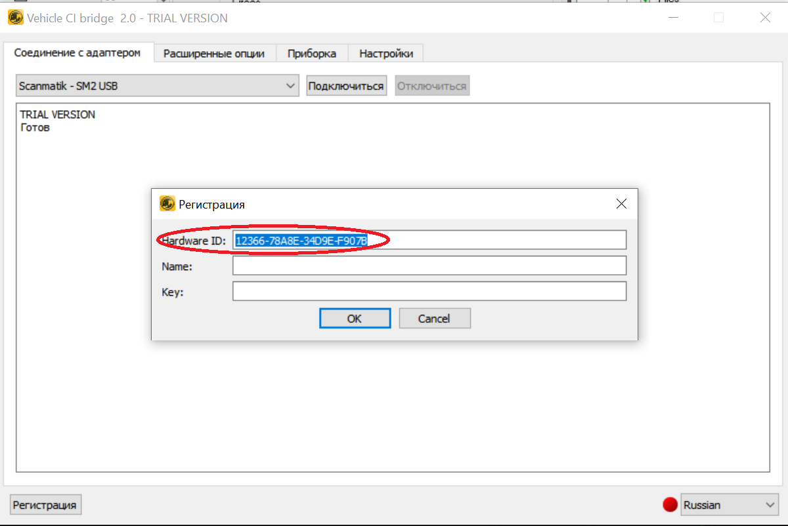Viewport: 788px width, 526px height.
Task: Click the TRIAL VERSION log line
Action: point(57,115)
